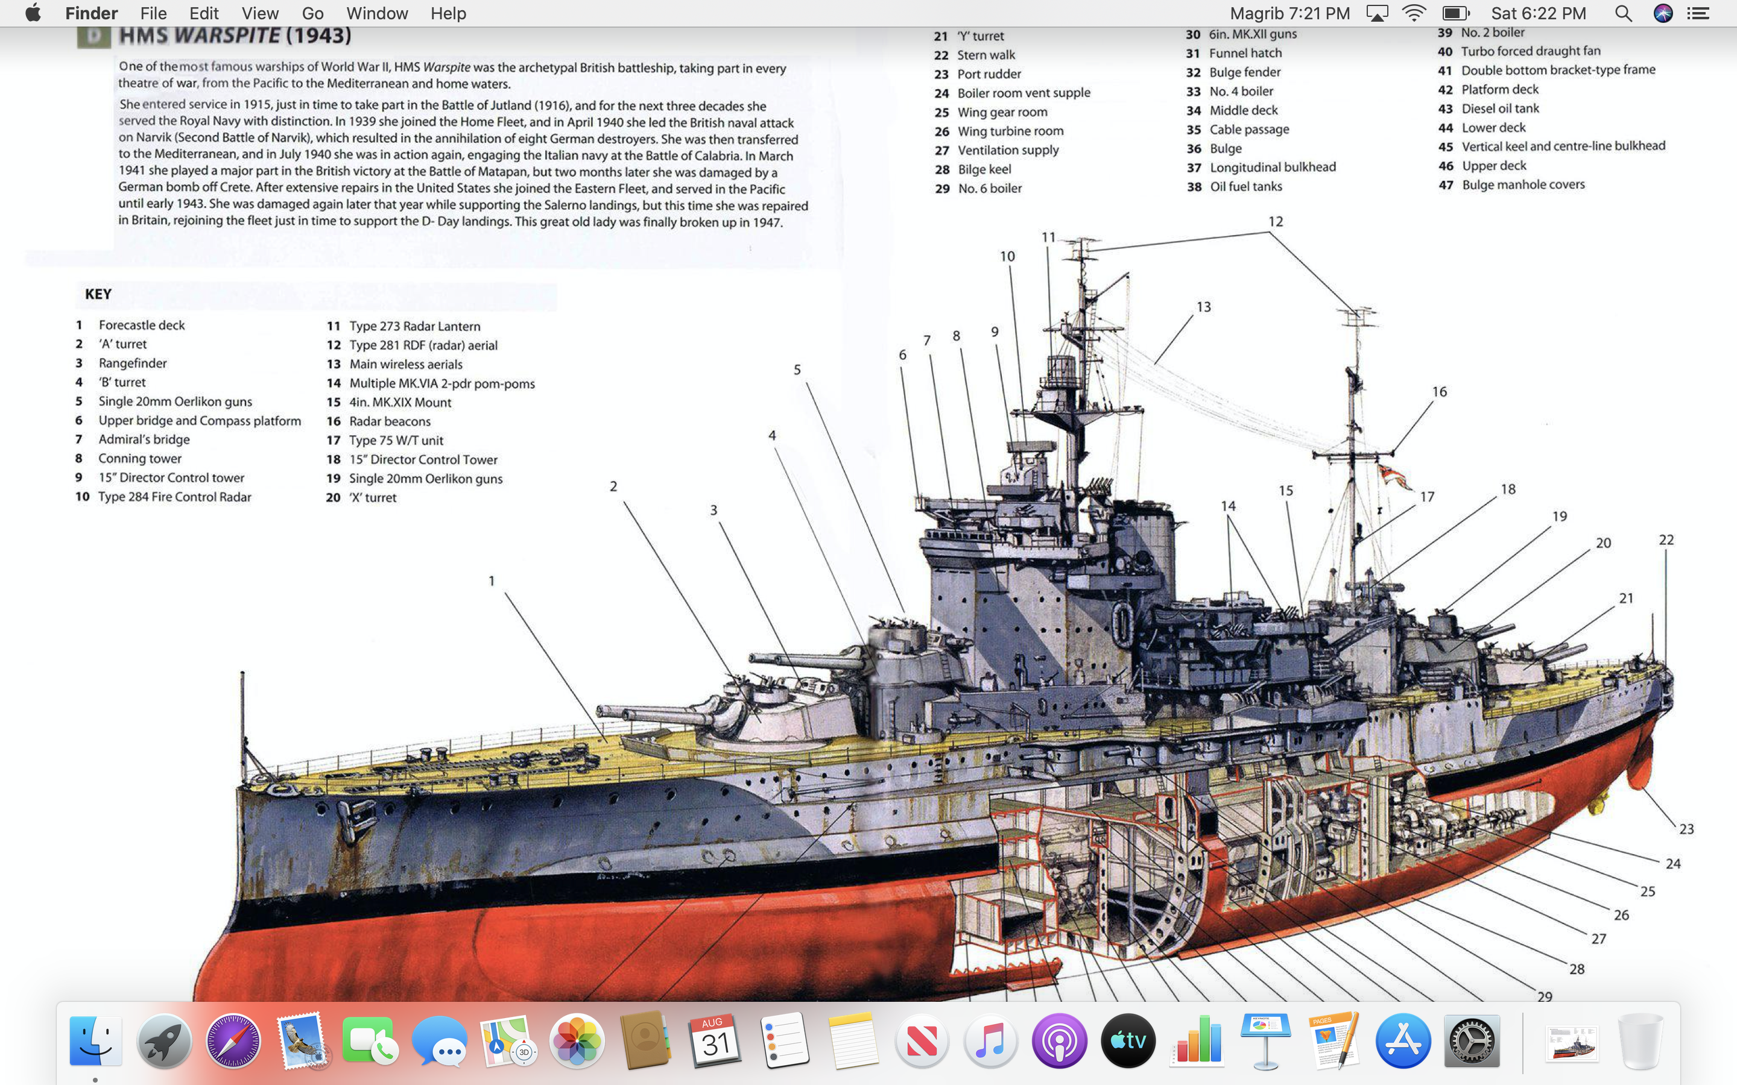This screenshot has height=1085, width=1737.
Task: Open Podcasts from the dock
Action: [x=1060, y=1040]
